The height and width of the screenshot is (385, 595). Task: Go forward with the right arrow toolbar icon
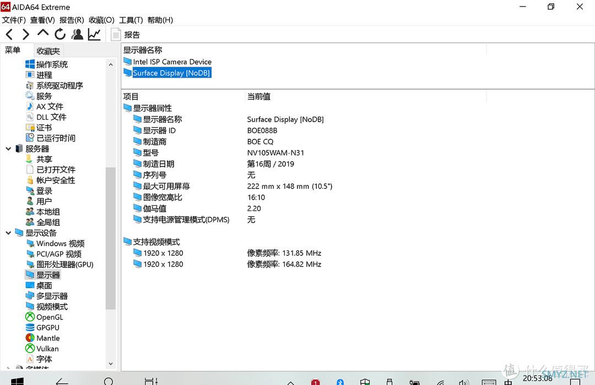tap(25, 35)
